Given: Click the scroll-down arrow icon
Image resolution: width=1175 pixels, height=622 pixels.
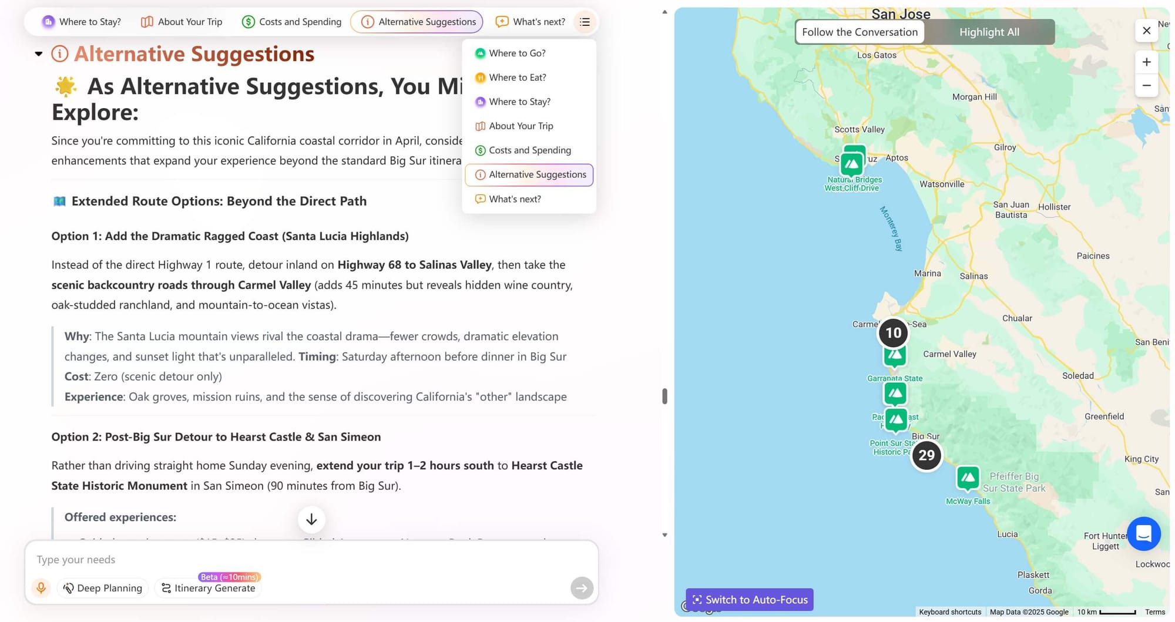Looking at the screenshot, I should click(x=311, y=519).
